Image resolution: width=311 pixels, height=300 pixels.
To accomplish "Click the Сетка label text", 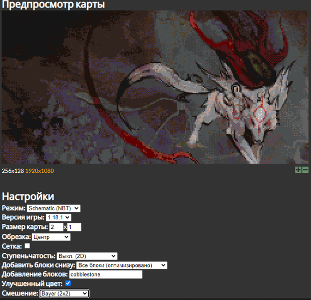I will (12, 246).
